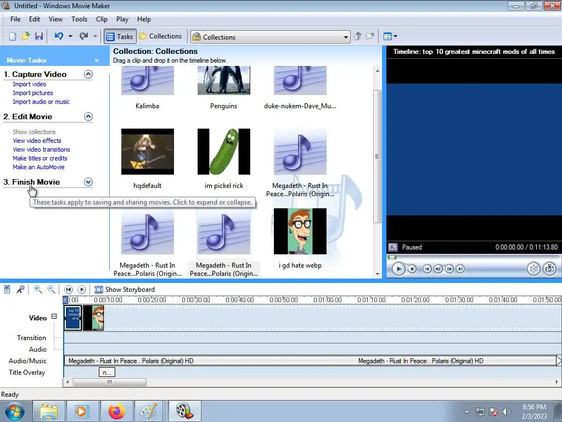This screenshot has height=422, width=562.
Task: Step to the next frame
Action: pos(449,269)
